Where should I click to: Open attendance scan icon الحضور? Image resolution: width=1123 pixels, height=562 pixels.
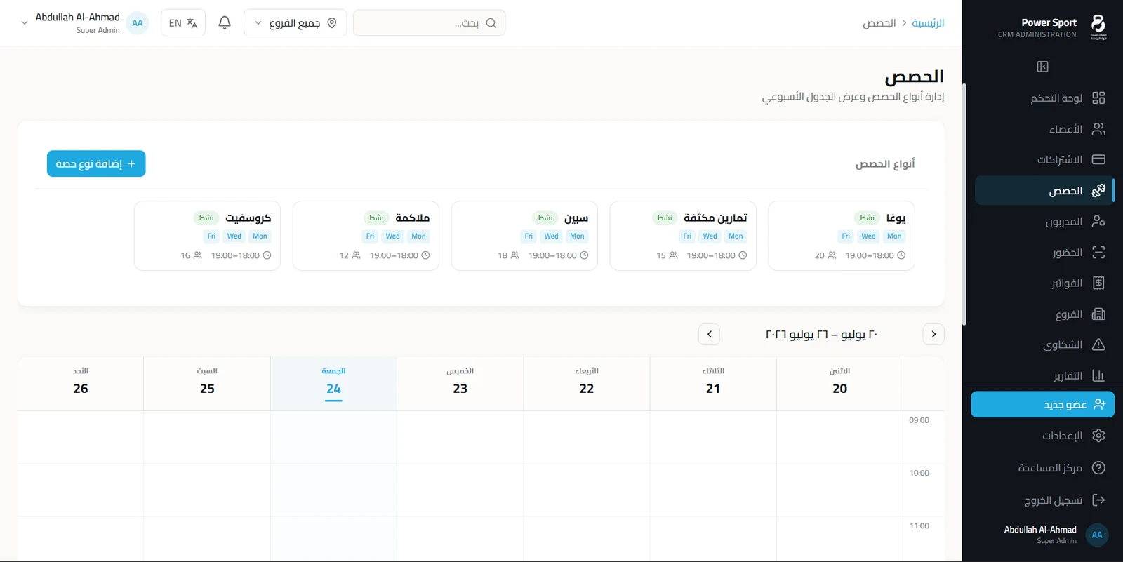[x=1098, y=253]
